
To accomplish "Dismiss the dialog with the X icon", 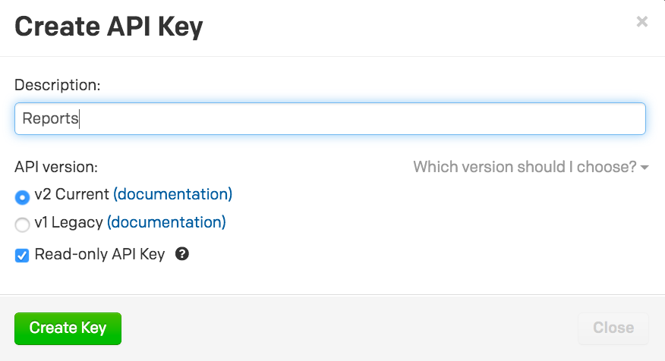I will pos(642,21).
